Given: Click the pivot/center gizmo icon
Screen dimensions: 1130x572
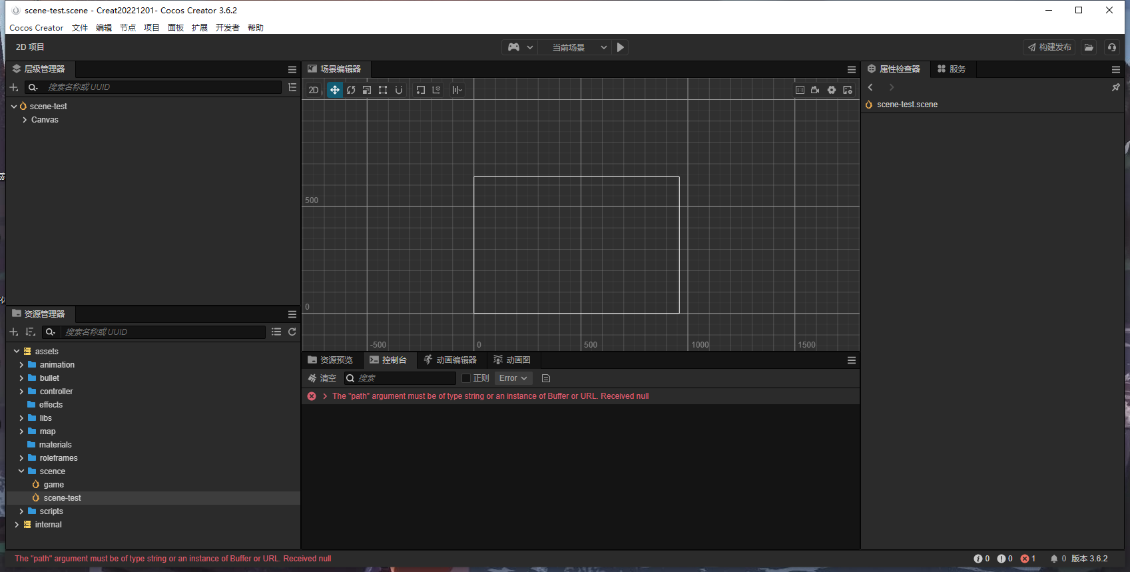Looking at the screenshot, I should (421, 90).
